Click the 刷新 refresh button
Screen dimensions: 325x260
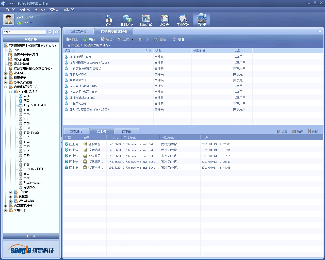[89, 39]
